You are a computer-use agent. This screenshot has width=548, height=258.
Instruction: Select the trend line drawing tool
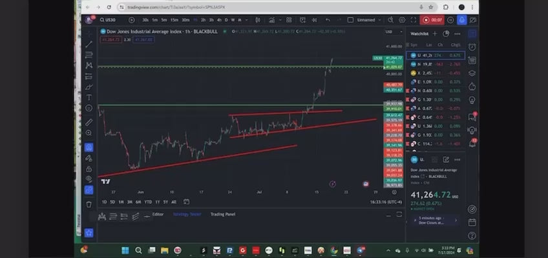89,45
